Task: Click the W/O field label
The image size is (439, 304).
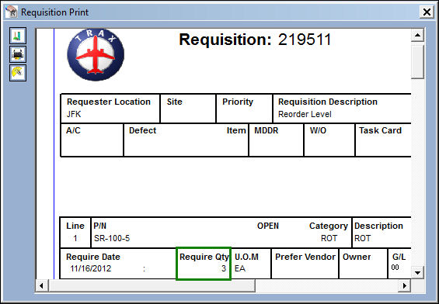Action: point(318,130)
